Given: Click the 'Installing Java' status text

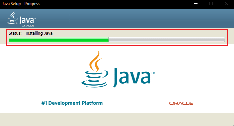Looking at the screenshot, I should pos(39,33).
